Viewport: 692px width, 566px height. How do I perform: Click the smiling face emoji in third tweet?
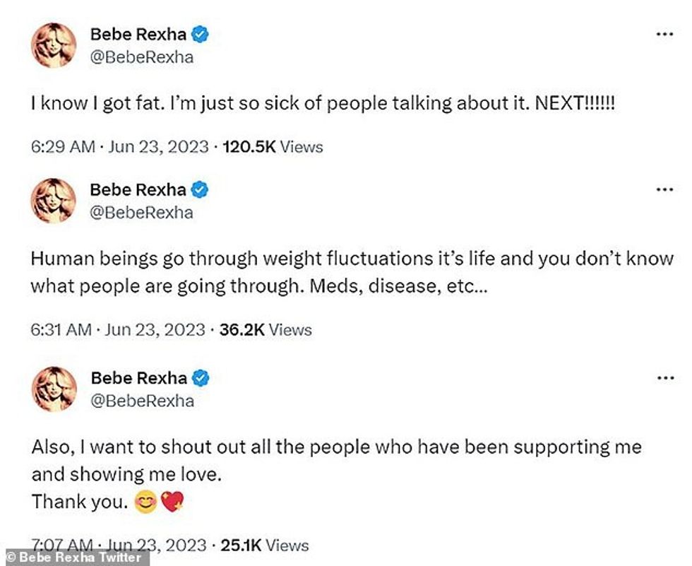click(x=146, y=504)
